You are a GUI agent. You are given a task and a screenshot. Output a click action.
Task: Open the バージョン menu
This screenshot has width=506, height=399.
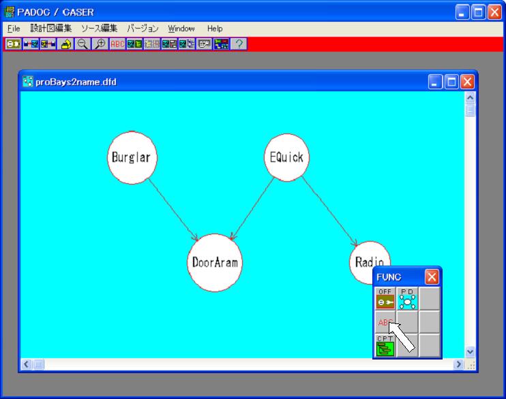tap(143, 29)
